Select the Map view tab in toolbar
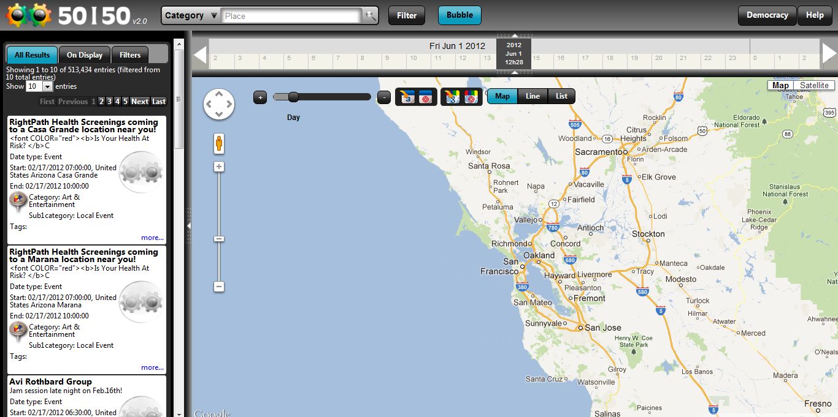 coord(502,96)
